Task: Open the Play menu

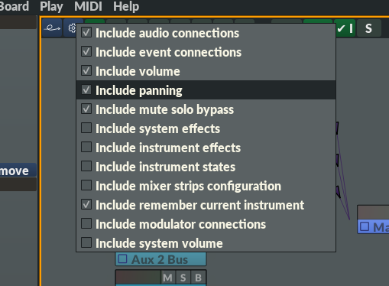Action: (x=51, y=6)
